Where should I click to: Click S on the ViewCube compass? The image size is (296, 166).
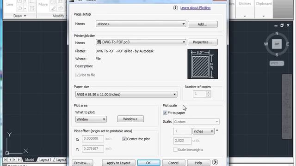277,55
